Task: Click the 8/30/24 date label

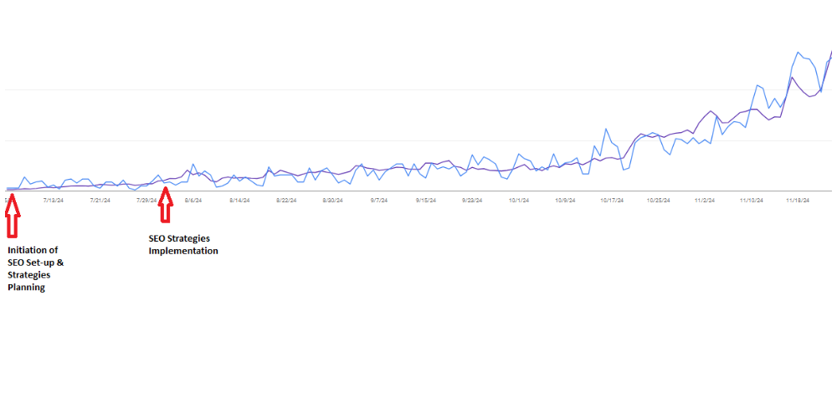Action: (332, 201)
